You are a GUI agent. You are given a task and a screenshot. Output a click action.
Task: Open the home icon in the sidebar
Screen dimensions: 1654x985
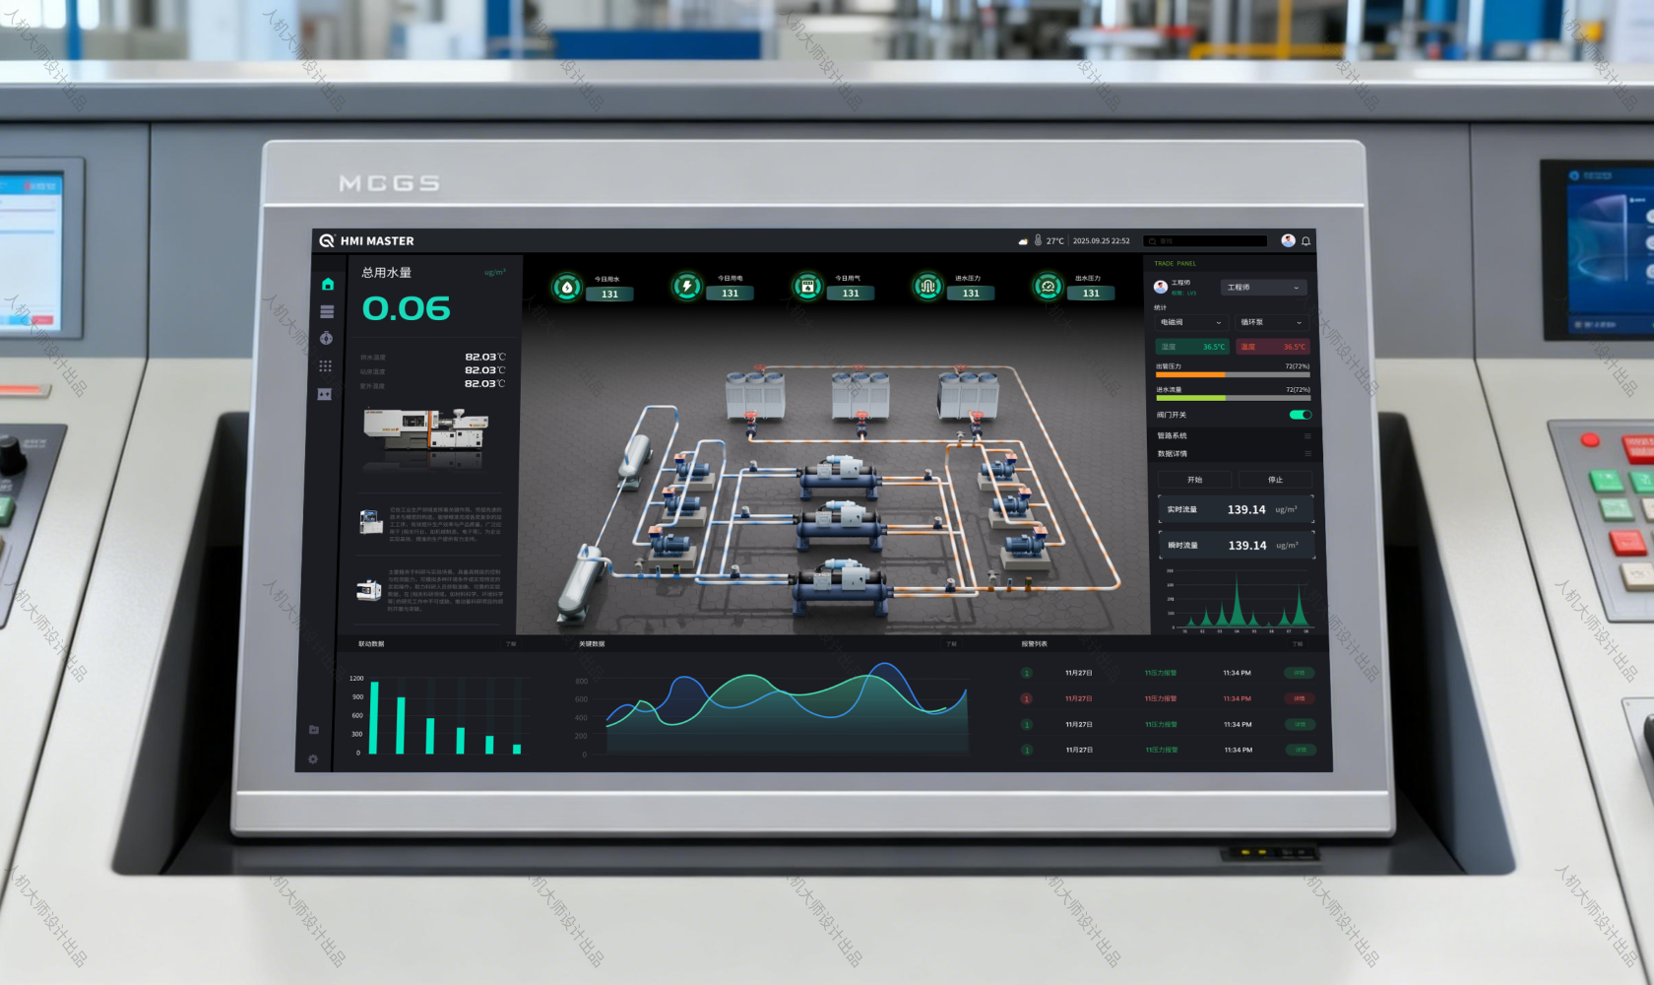(x=328, y=285)
